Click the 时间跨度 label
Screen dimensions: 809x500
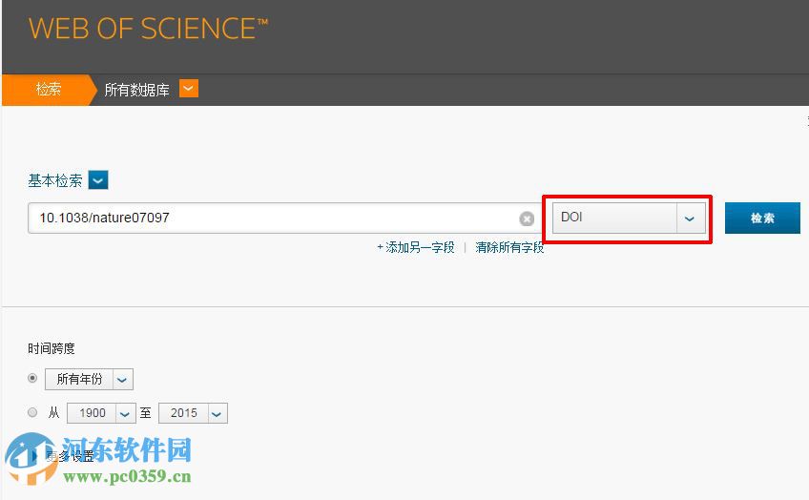click(x=52, y=349)
